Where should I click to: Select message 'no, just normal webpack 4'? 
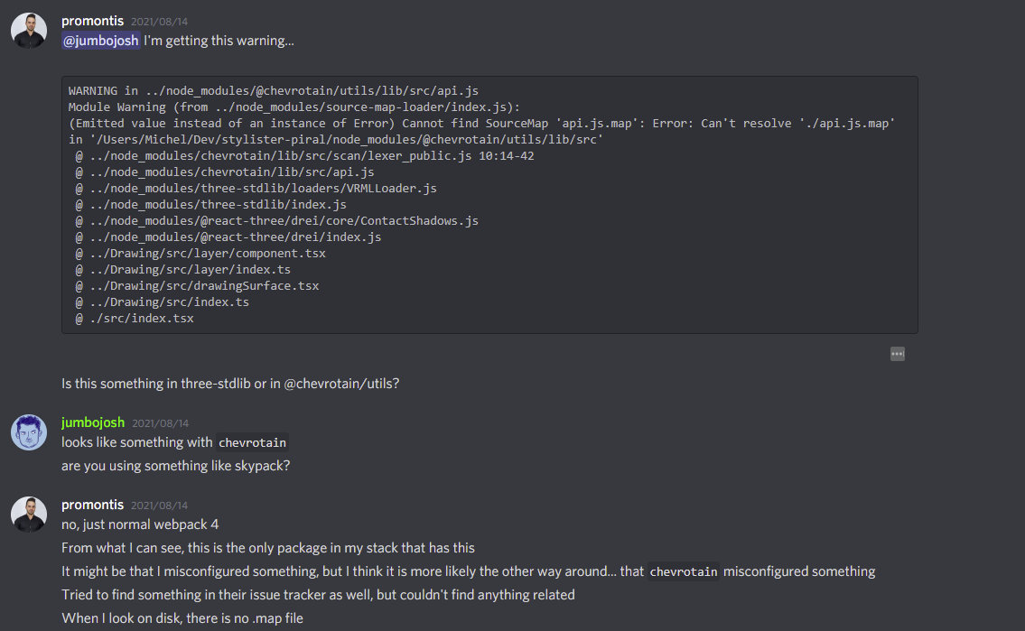(x=140, y=524)
